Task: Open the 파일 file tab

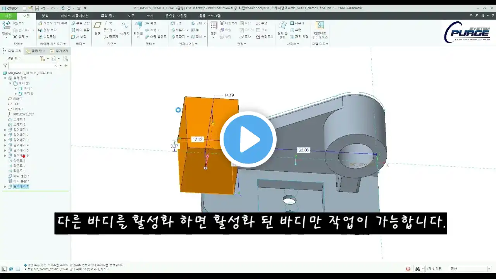Action: (x=8, y=16)
